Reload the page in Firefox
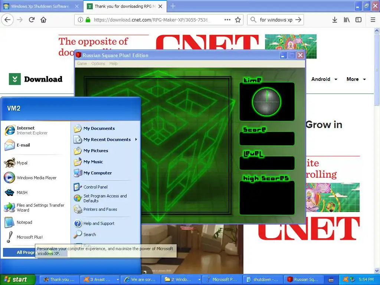The height and width of the screenshot is (285, 380). 32,20
